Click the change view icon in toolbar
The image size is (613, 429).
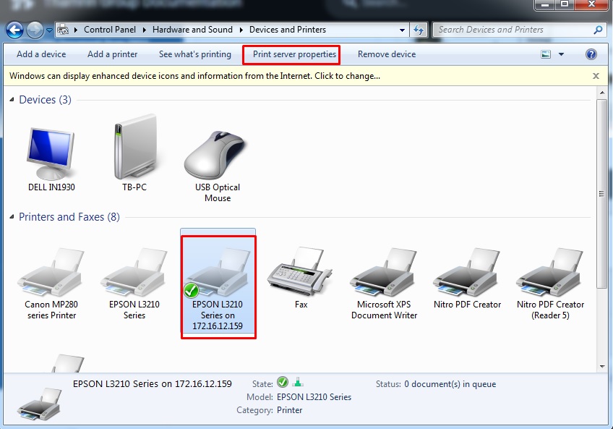click(546, 54)
